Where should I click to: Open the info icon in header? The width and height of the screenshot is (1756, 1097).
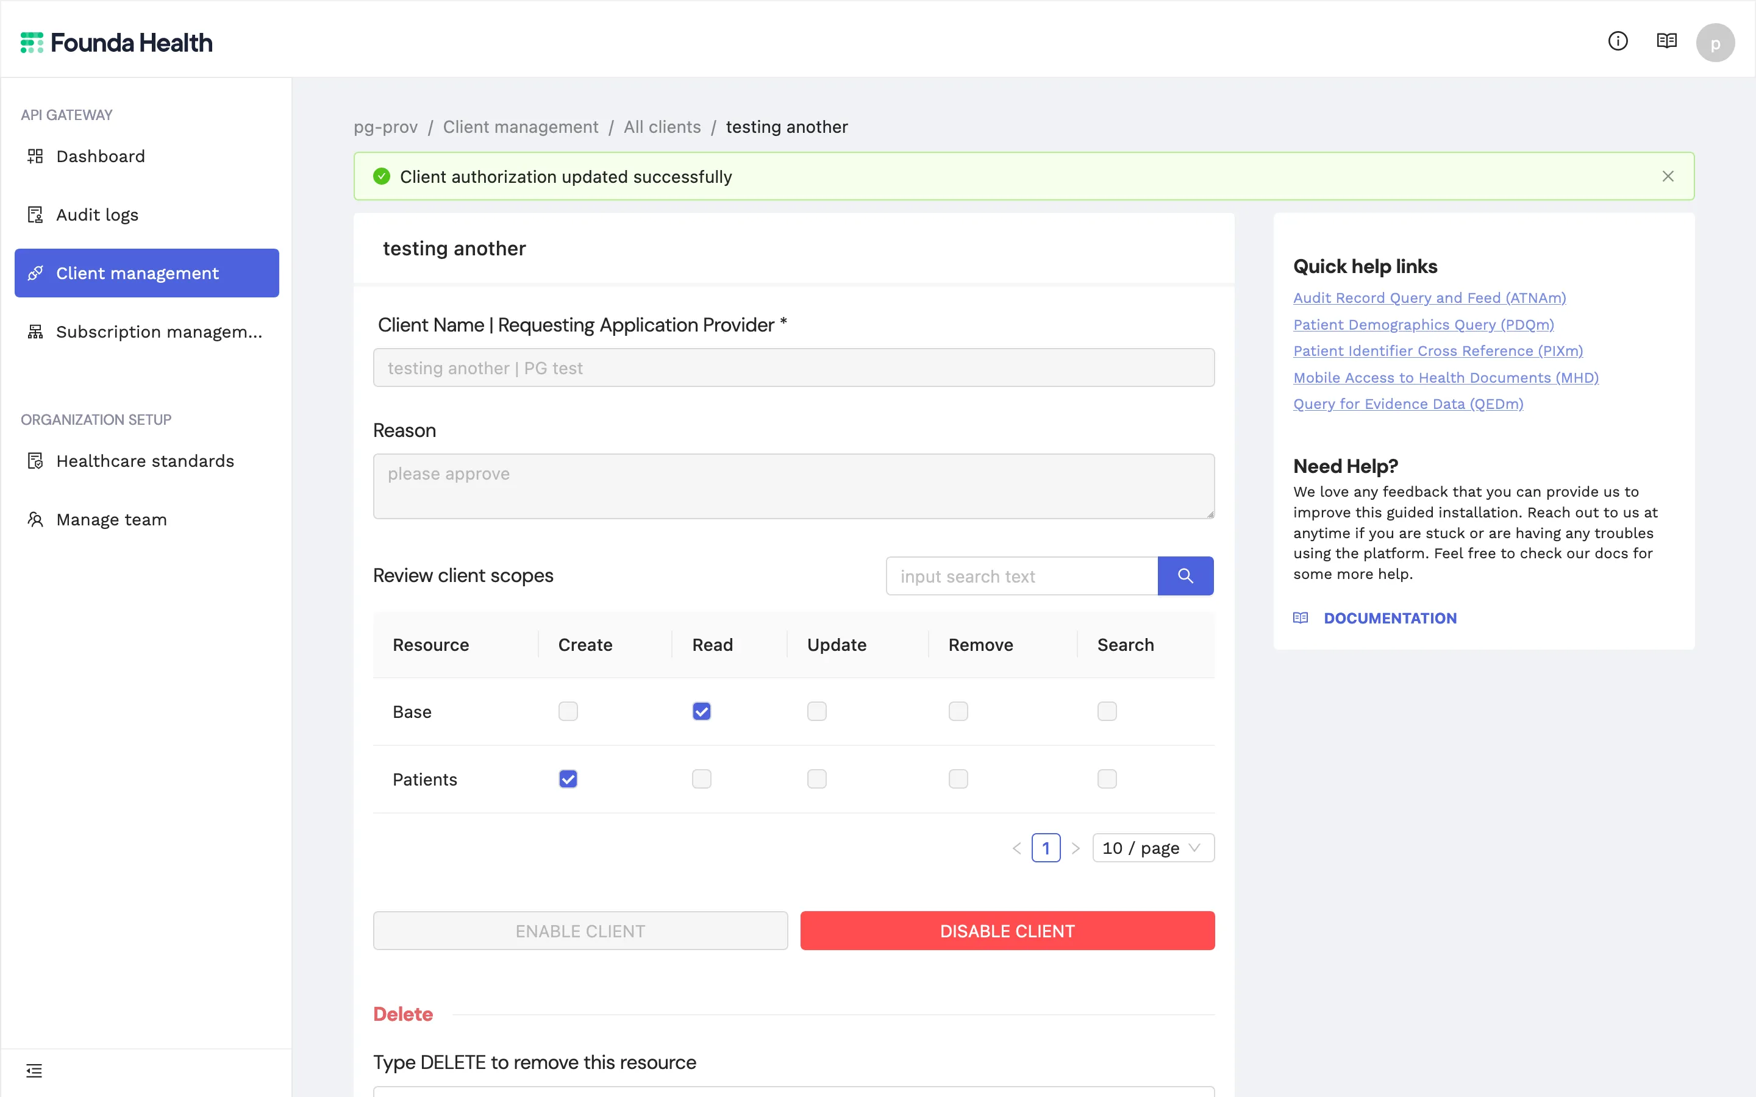point(1618,41)
